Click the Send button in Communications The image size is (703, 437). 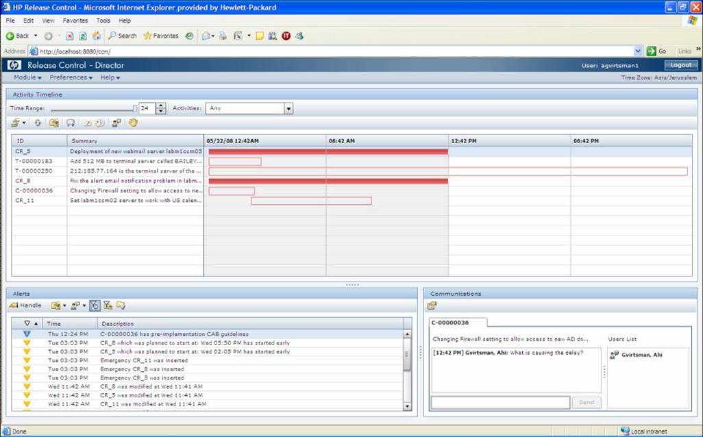pos(587,403)
